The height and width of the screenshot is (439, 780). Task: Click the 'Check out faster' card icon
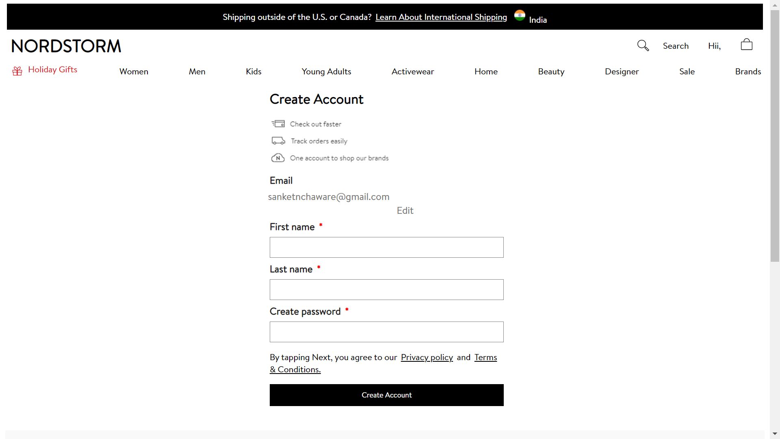[x=278, y=124]
